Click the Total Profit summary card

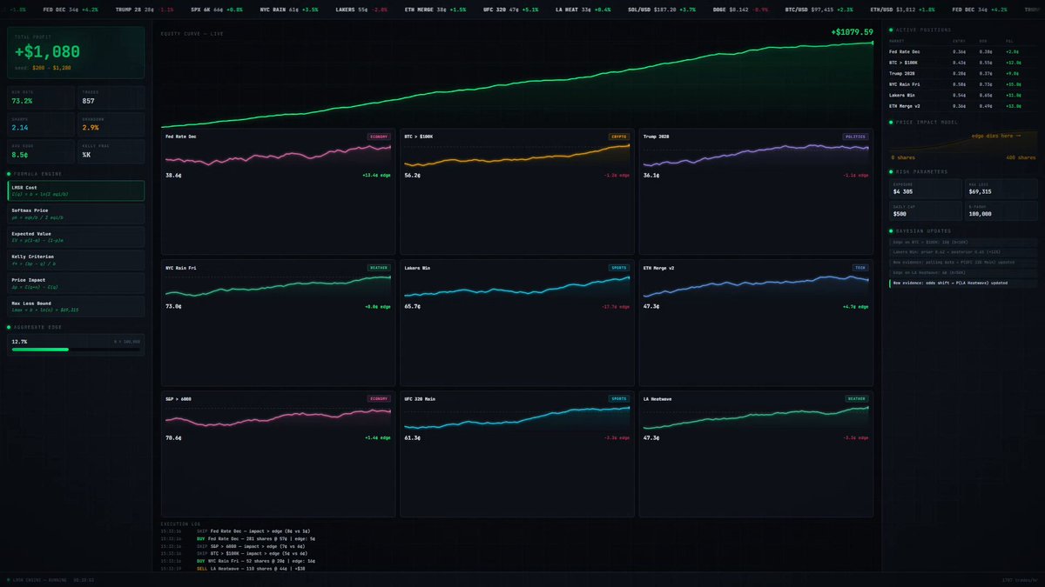[x=76, y=54]
